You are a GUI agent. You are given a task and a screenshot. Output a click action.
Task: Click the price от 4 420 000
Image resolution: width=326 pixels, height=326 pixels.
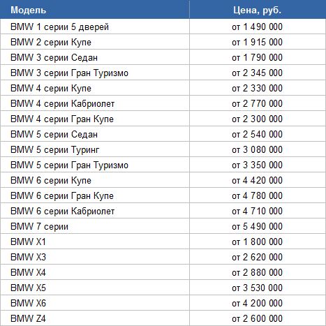click(257, 180)
